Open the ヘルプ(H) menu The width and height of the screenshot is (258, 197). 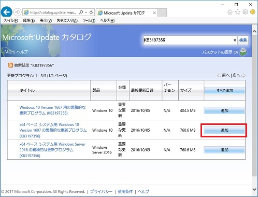point(107,21)
